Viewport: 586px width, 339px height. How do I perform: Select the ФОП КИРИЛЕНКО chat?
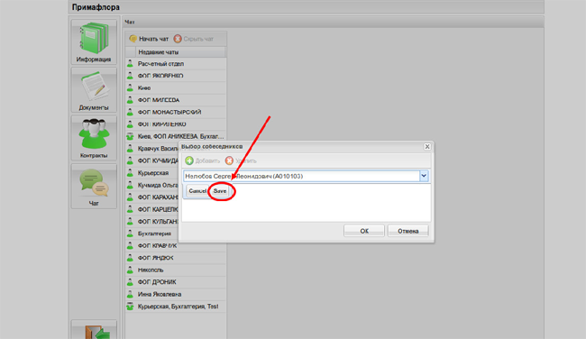click(x=176, y=124)
